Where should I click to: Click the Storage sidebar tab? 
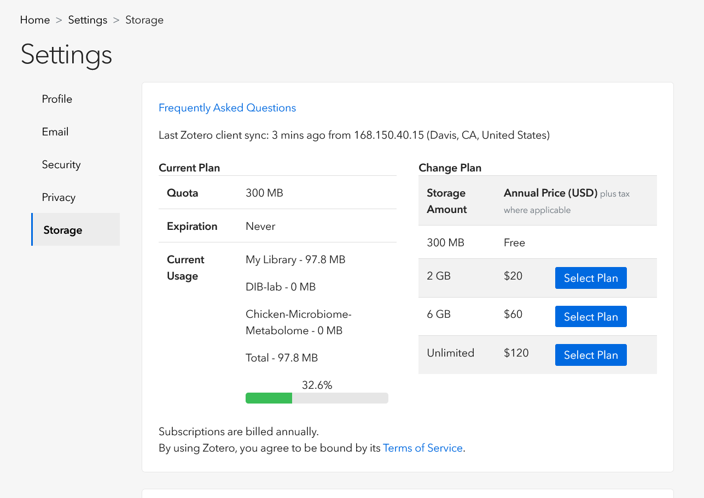(x=63, y=230)
